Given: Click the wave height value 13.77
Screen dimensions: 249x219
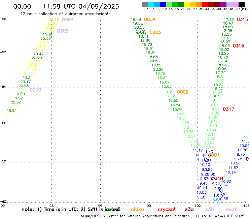Looking at the screenshot, I should pos(215,105).
